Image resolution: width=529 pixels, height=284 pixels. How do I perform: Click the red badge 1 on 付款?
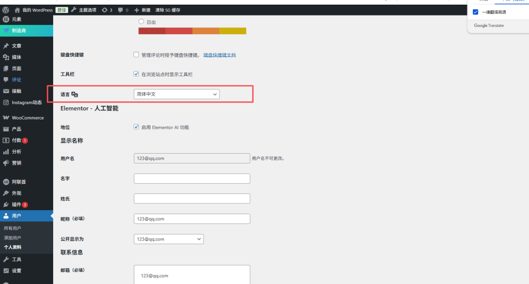tap(25, 141)
